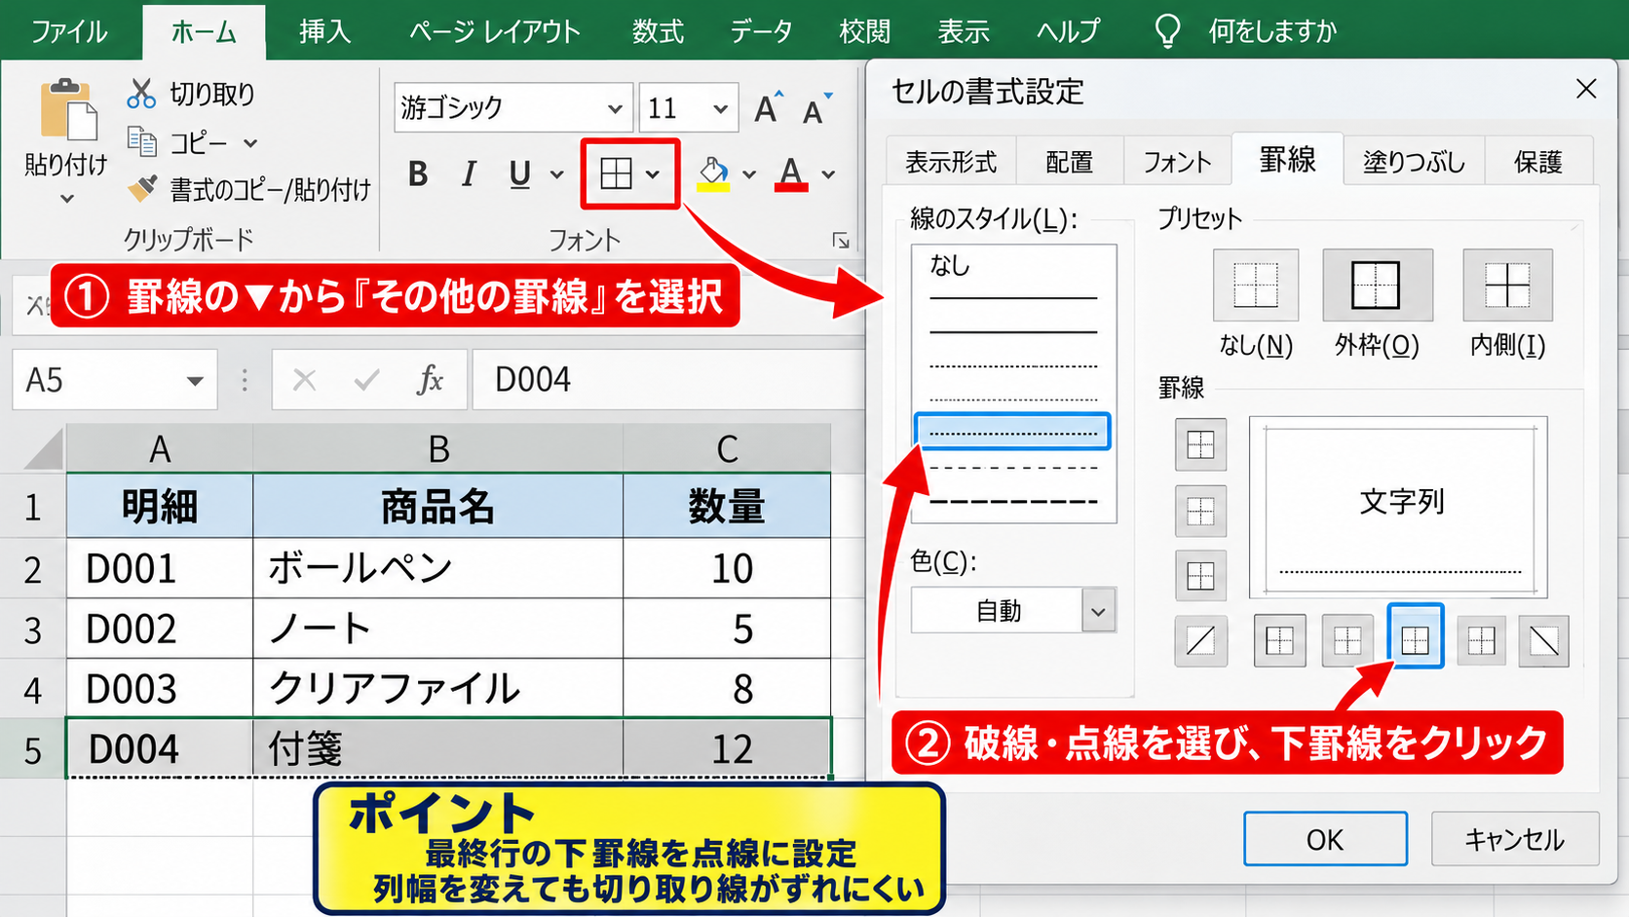Toggle the horizontal middle border button
The width and height of the screenshot is (1629, 917).
point(1200,511)
